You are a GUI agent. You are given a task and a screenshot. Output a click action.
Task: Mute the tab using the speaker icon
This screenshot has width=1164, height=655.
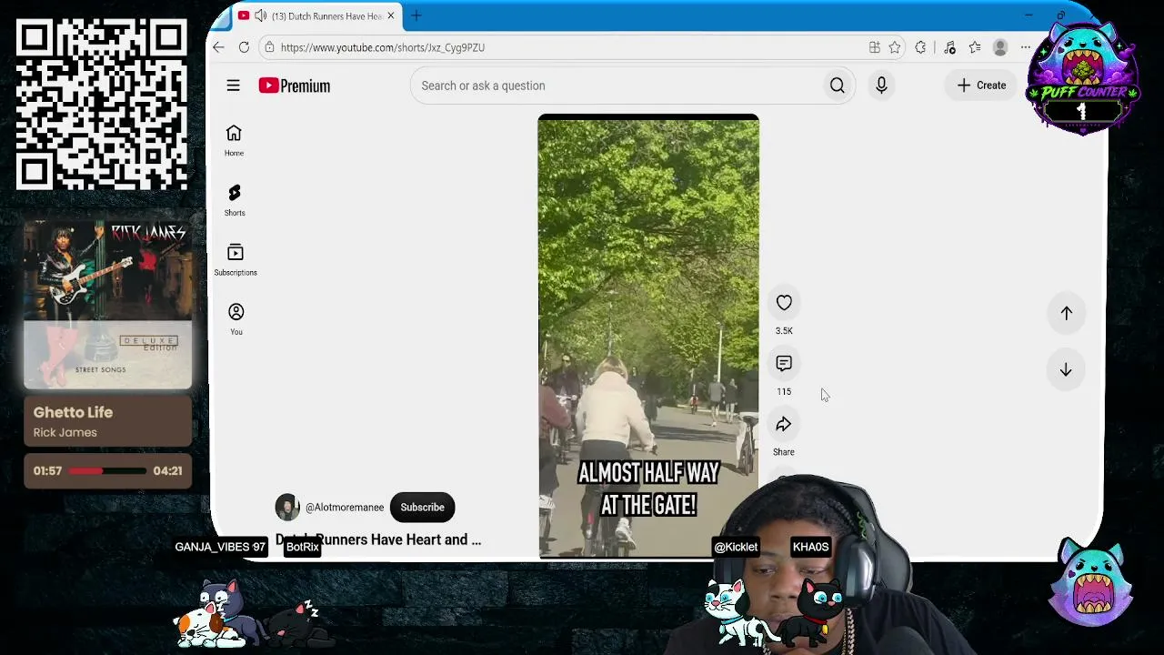point(261,15)
